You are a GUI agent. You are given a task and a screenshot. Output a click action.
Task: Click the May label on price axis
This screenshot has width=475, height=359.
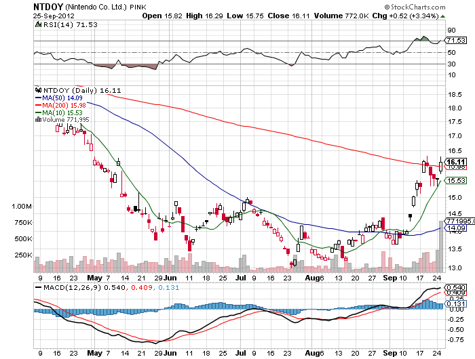pyautogui.click(x=94, y=278)
